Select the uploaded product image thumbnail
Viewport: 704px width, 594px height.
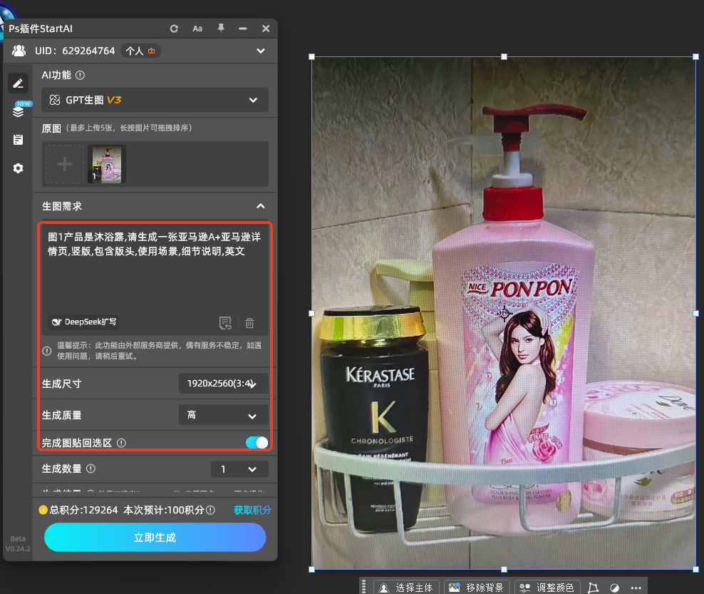(106, 164)
